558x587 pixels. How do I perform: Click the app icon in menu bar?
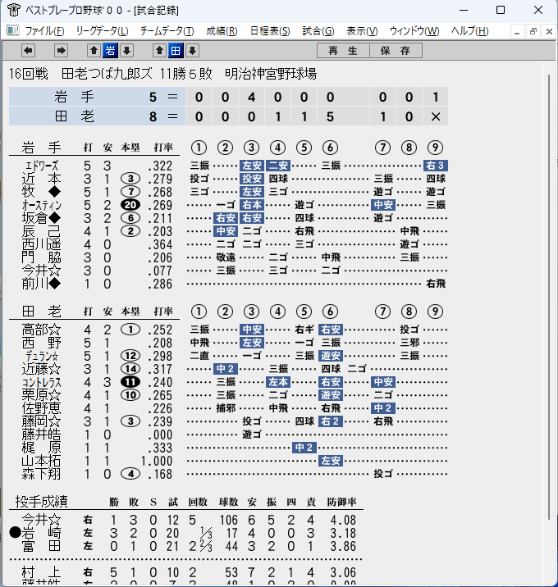13,30
